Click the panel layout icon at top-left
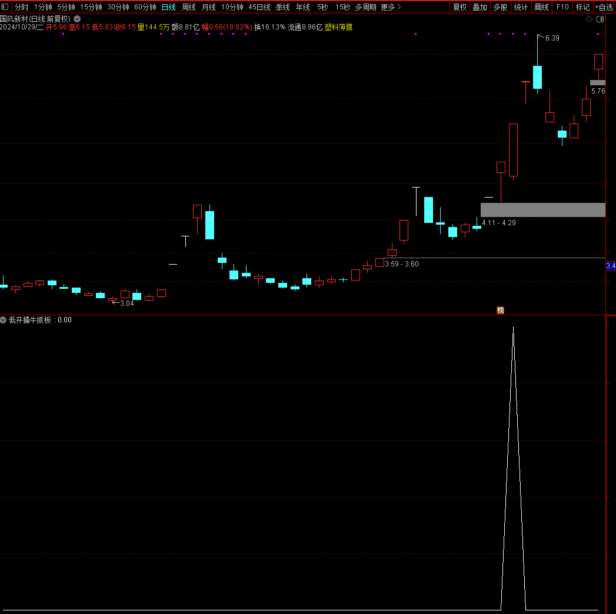Viewport: 616px width, 614px height. click(x=5, y=7)
